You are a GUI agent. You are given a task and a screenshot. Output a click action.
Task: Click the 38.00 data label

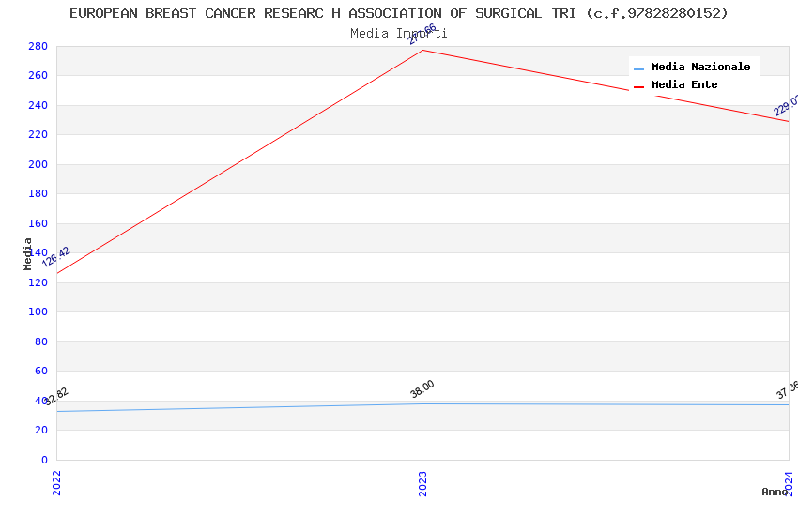tap(422, 389)
